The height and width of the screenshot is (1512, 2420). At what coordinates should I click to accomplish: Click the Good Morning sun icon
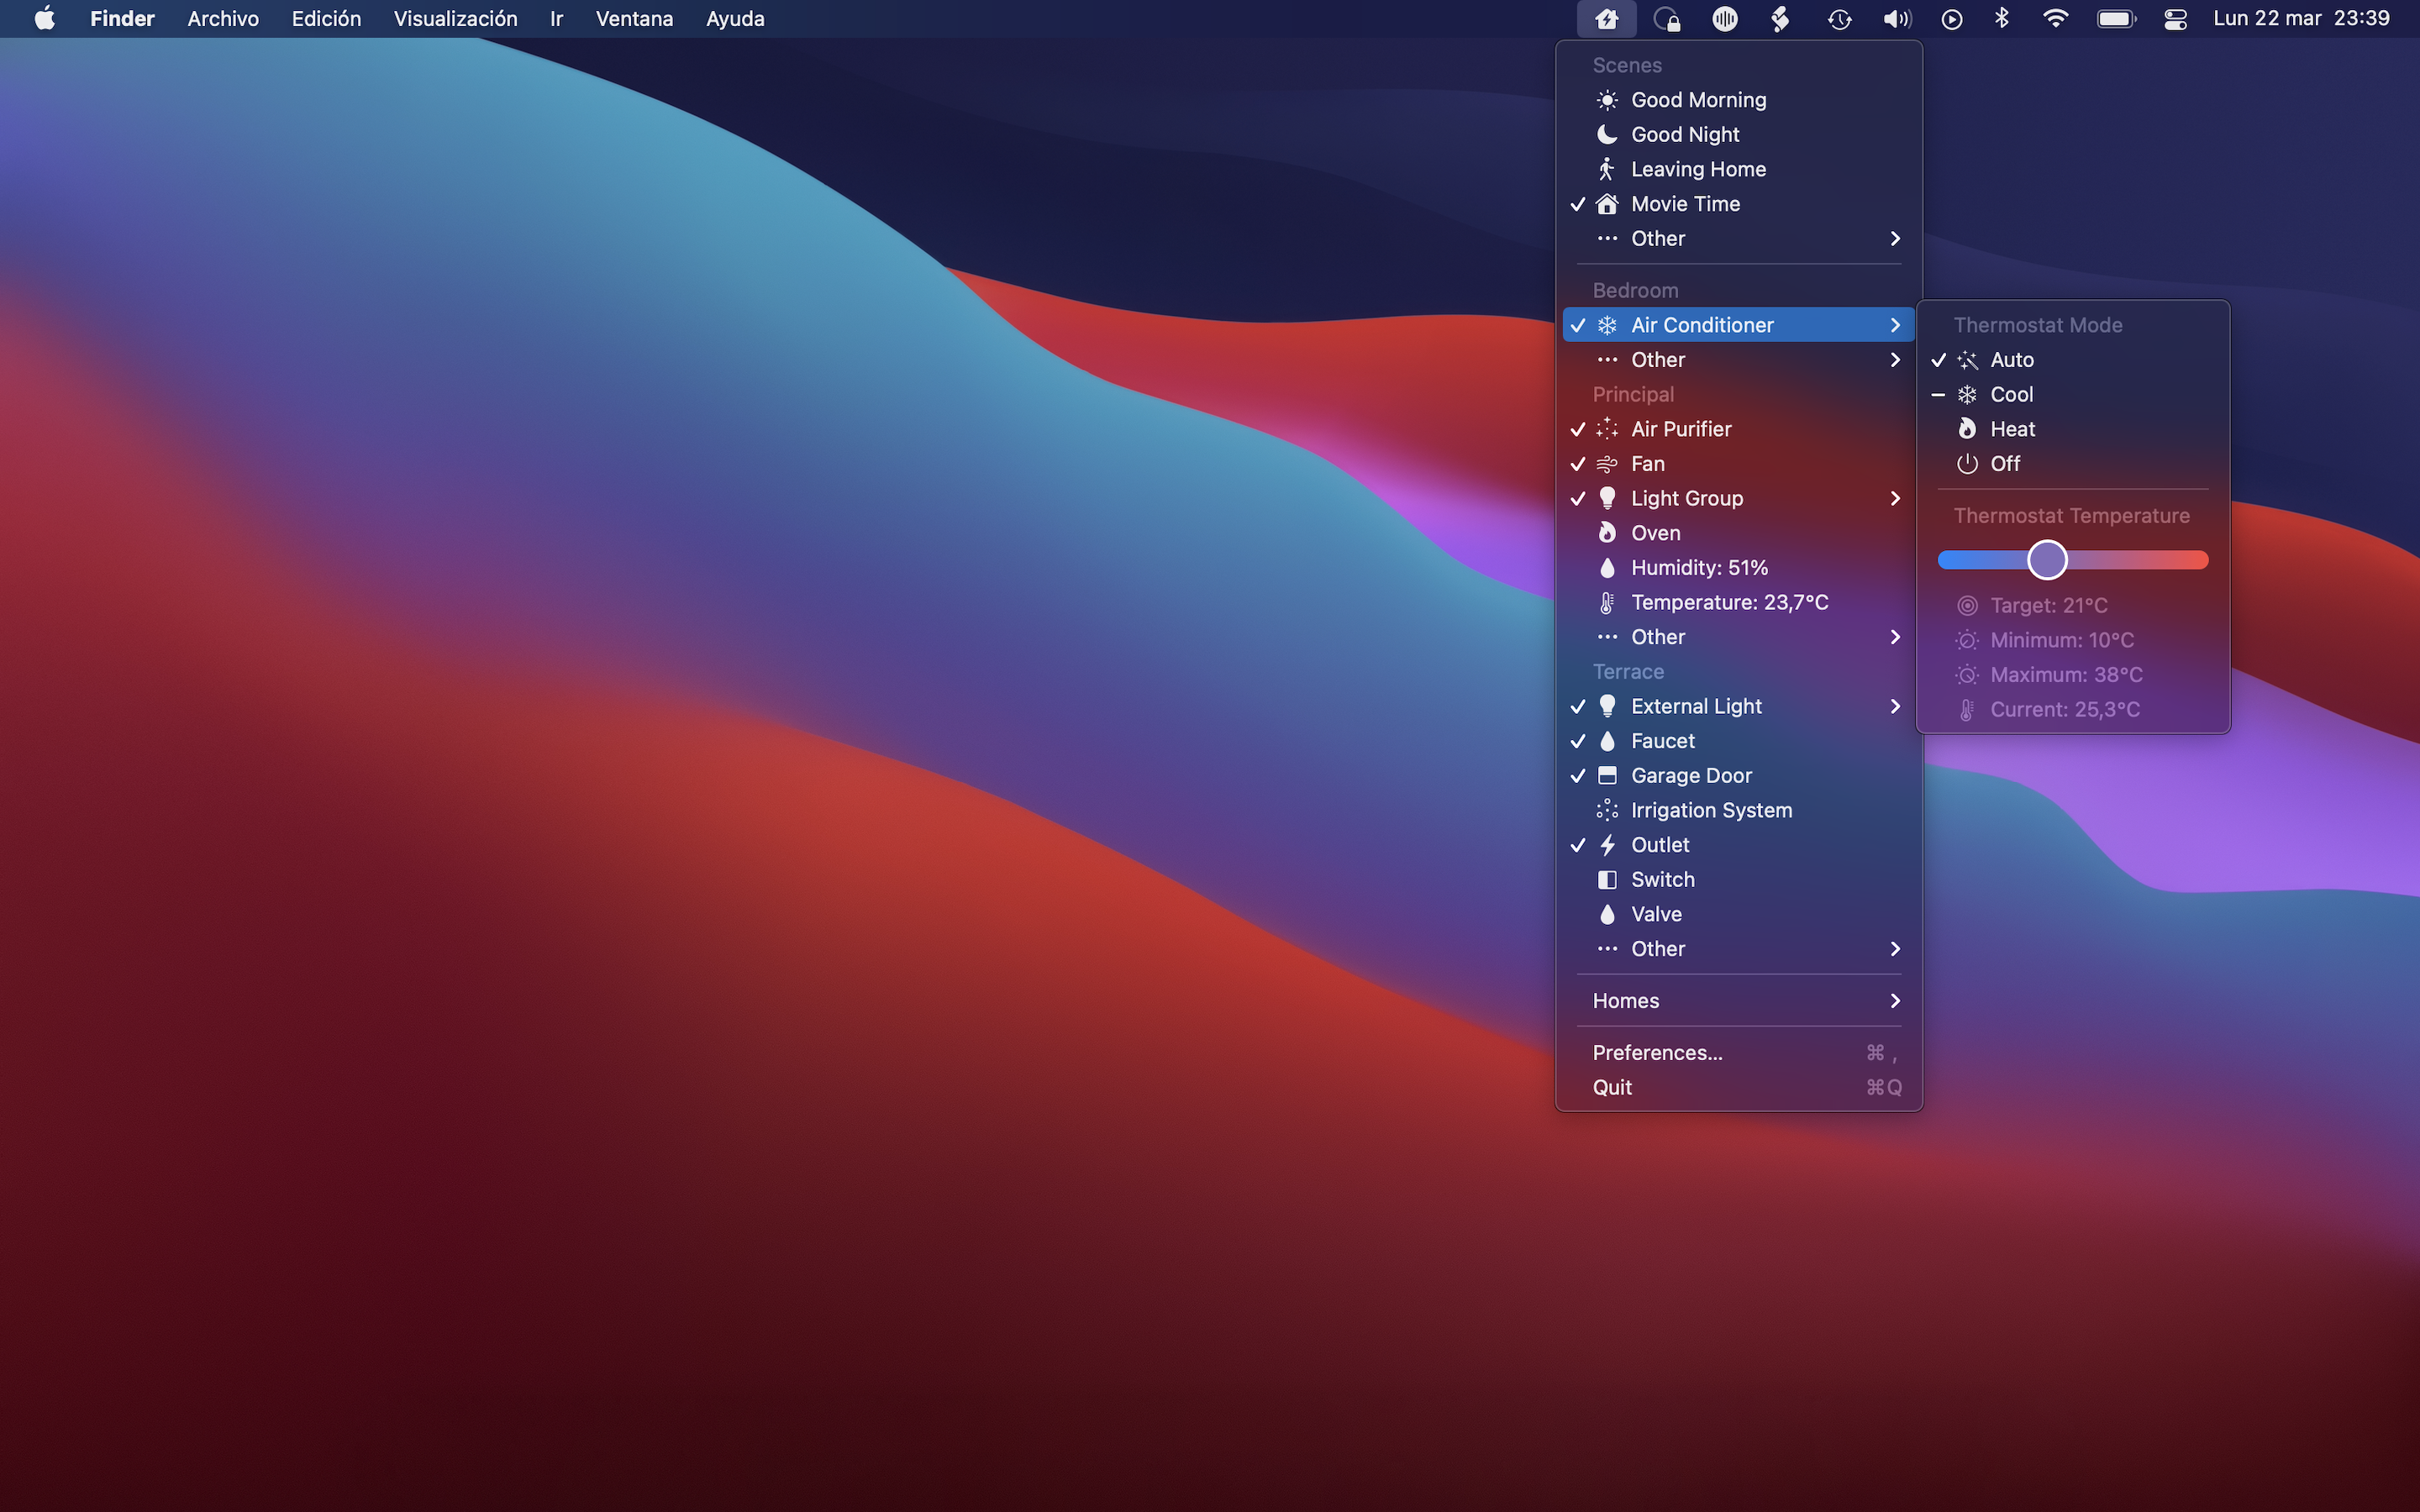click(x=1606, y=100)
